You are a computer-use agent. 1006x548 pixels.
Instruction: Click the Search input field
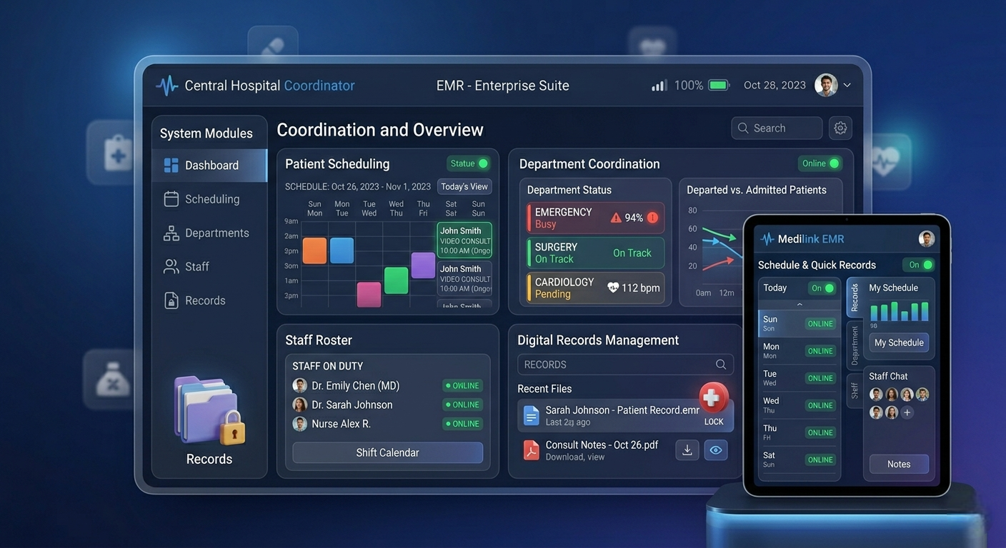coord(777,128)
